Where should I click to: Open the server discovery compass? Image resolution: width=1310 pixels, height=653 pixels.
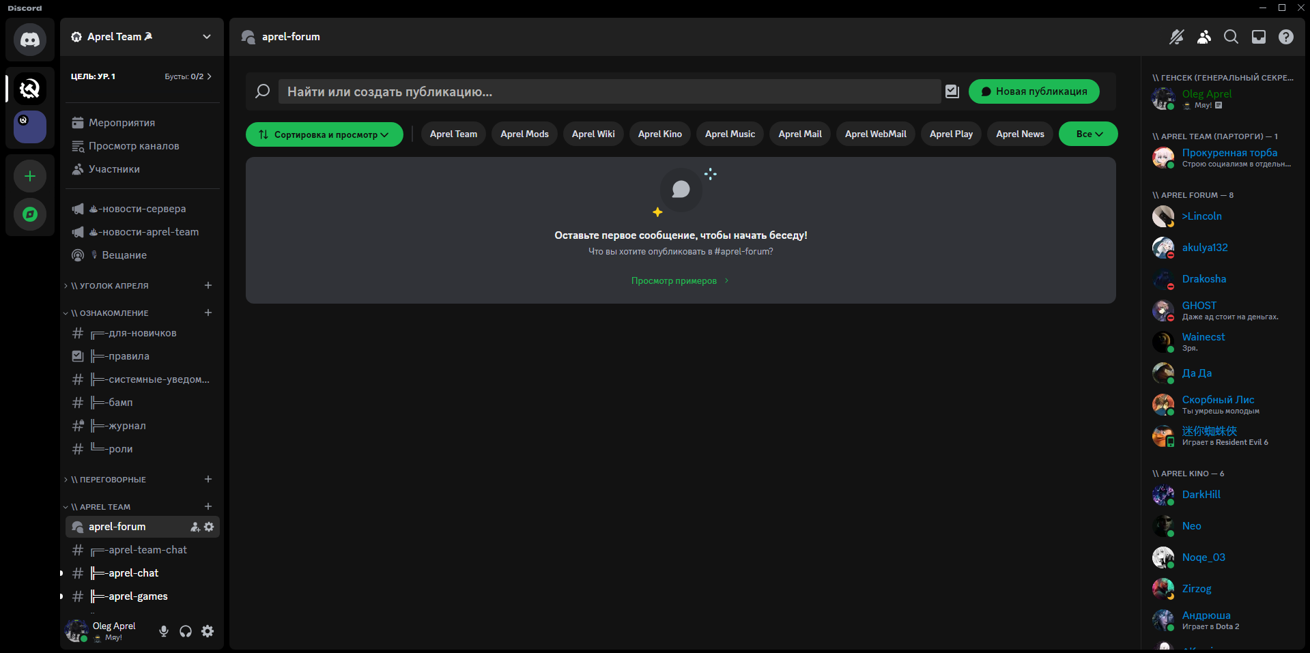coord(30,214)
